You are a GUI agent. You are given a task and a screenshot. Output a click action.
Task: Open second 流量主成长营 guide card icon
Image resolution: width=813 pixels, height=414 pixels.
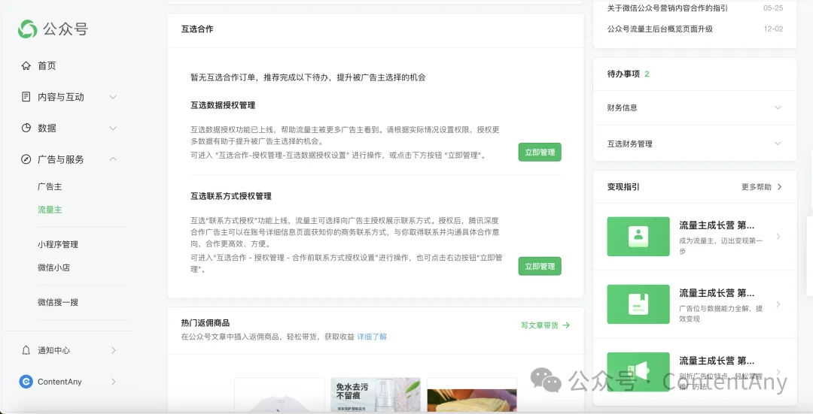pos(638,304)
